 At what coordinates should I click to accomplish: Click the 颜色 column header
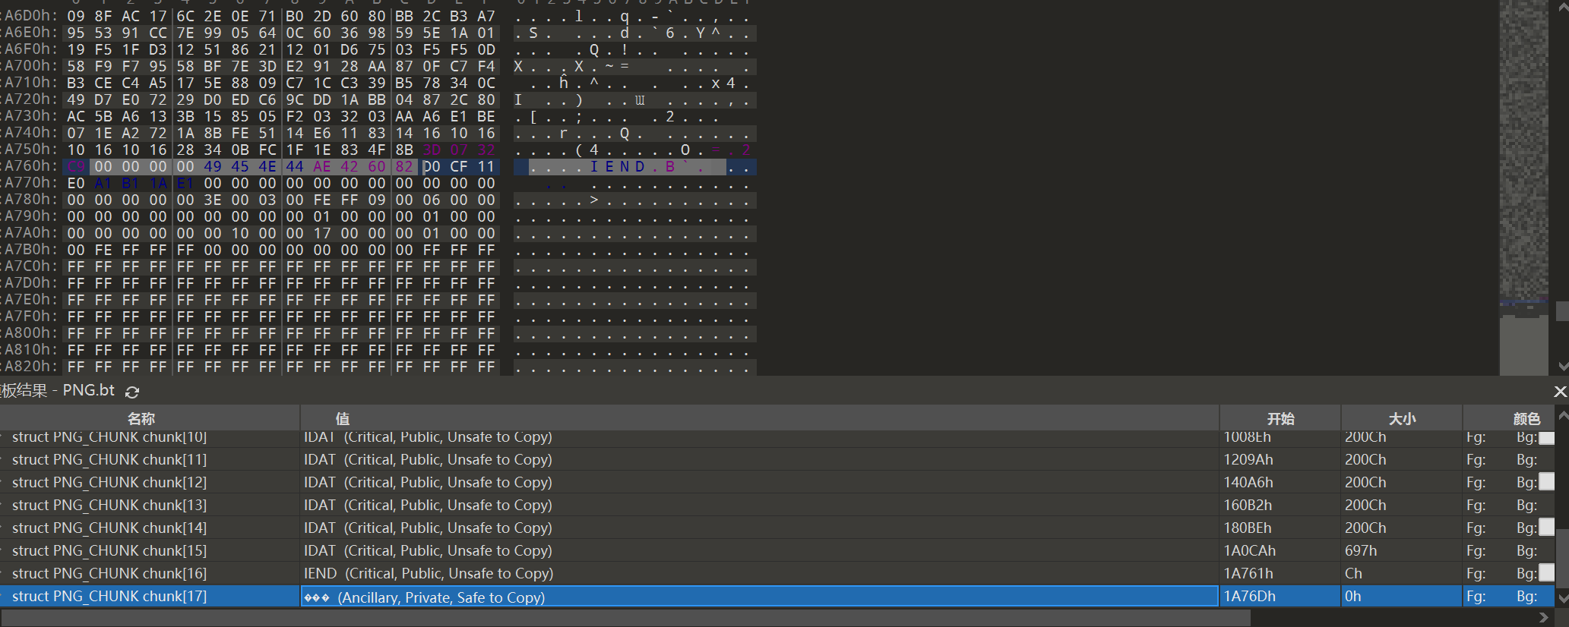point(1509,418)
